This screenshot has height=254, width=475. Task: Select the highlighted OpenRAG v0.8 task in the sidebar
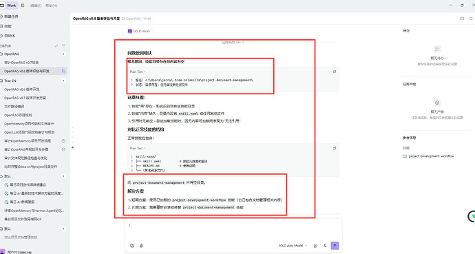pos(27,71)
